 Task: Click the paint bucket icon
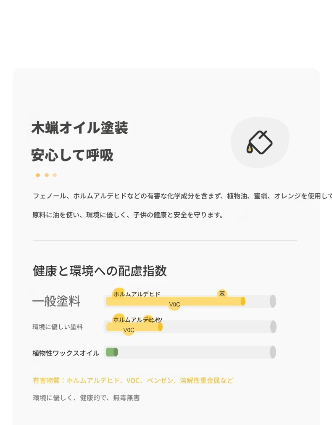pyautogui.click(x=259, y=143)
